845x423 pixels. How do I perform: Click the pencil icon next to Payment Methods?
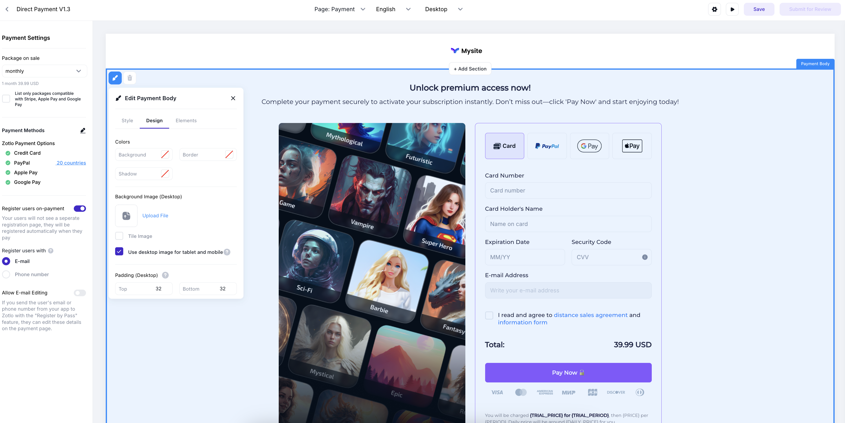point(83,131)
